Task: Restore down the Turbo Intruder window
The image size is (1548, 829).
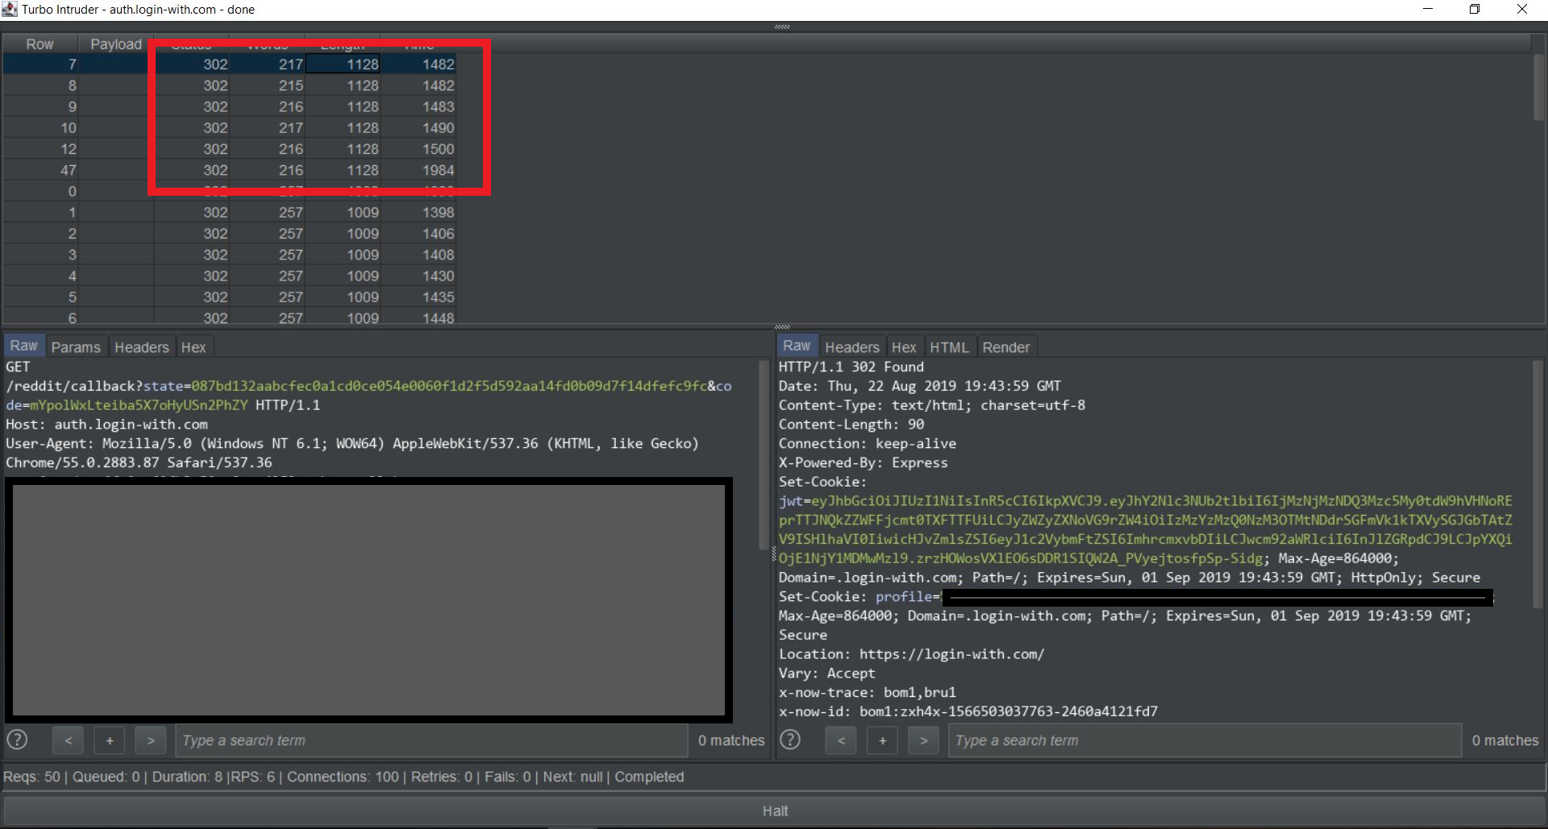Action: (x=1475, y=10)
